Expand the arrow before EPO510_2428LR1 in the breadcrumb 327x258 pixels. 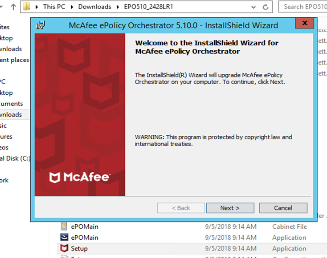(118, 7)
